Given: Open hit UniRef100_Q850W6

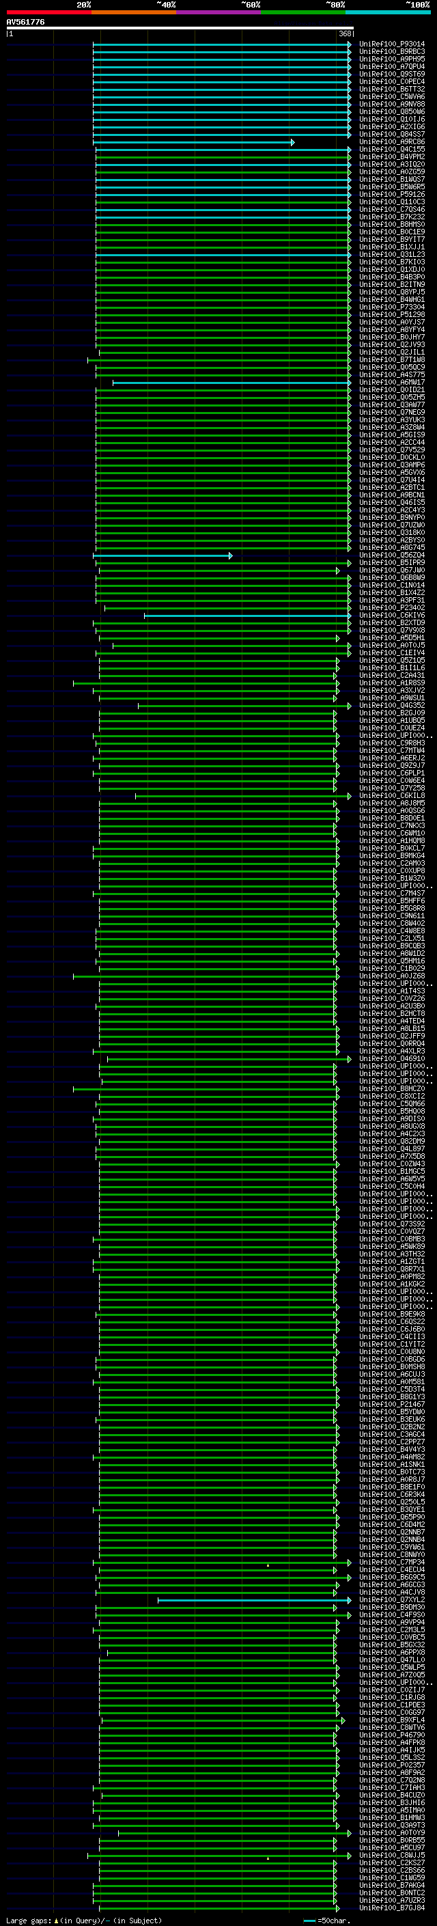Looking at the screenshot, I should coord(392,112).
